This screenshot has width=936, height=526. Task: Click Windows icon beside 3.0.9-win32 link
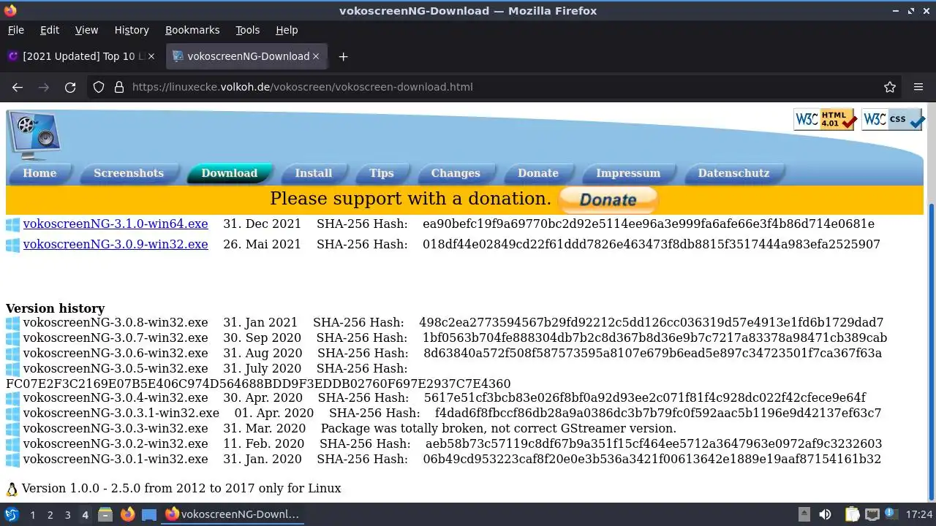point(13,245)
